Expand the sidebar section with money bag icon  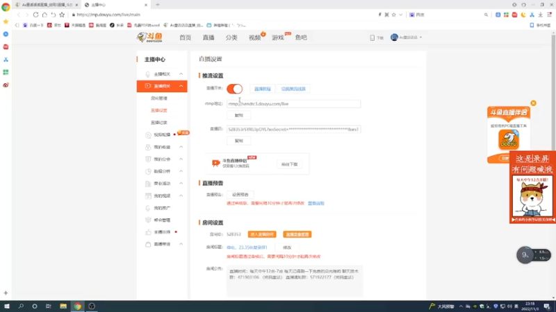(162, 147)
